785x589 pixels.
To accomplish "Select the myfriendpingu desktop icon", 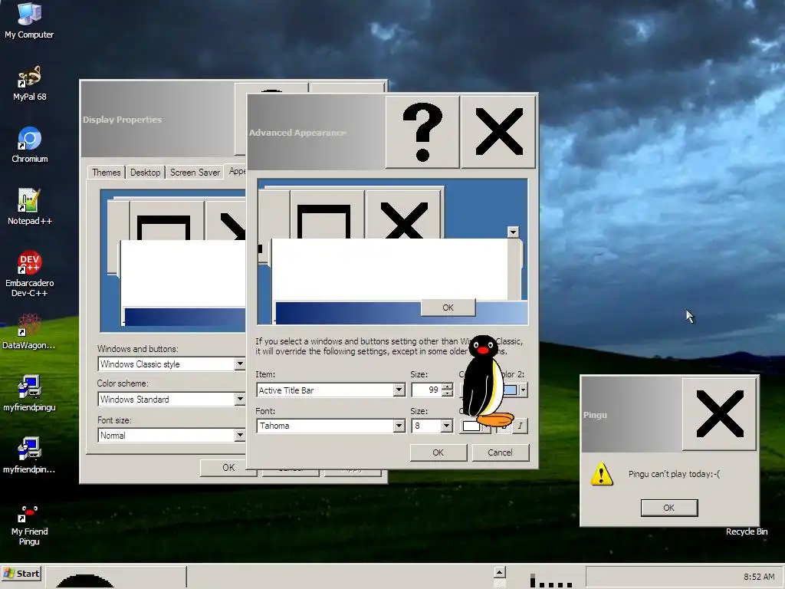I will 29,393.
